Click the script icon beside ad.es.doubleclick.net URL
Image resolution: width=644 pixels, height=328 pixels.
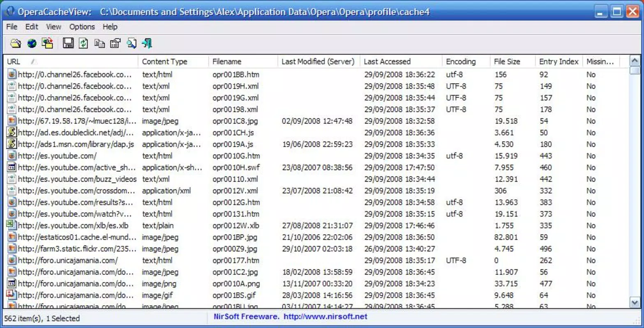coord(12,132)
